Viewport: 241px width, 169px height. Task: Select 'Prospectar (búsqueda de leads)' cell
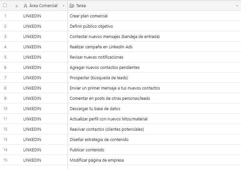coord(154,78)
